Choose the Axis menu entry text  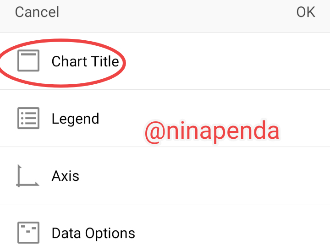click(66, 176)
